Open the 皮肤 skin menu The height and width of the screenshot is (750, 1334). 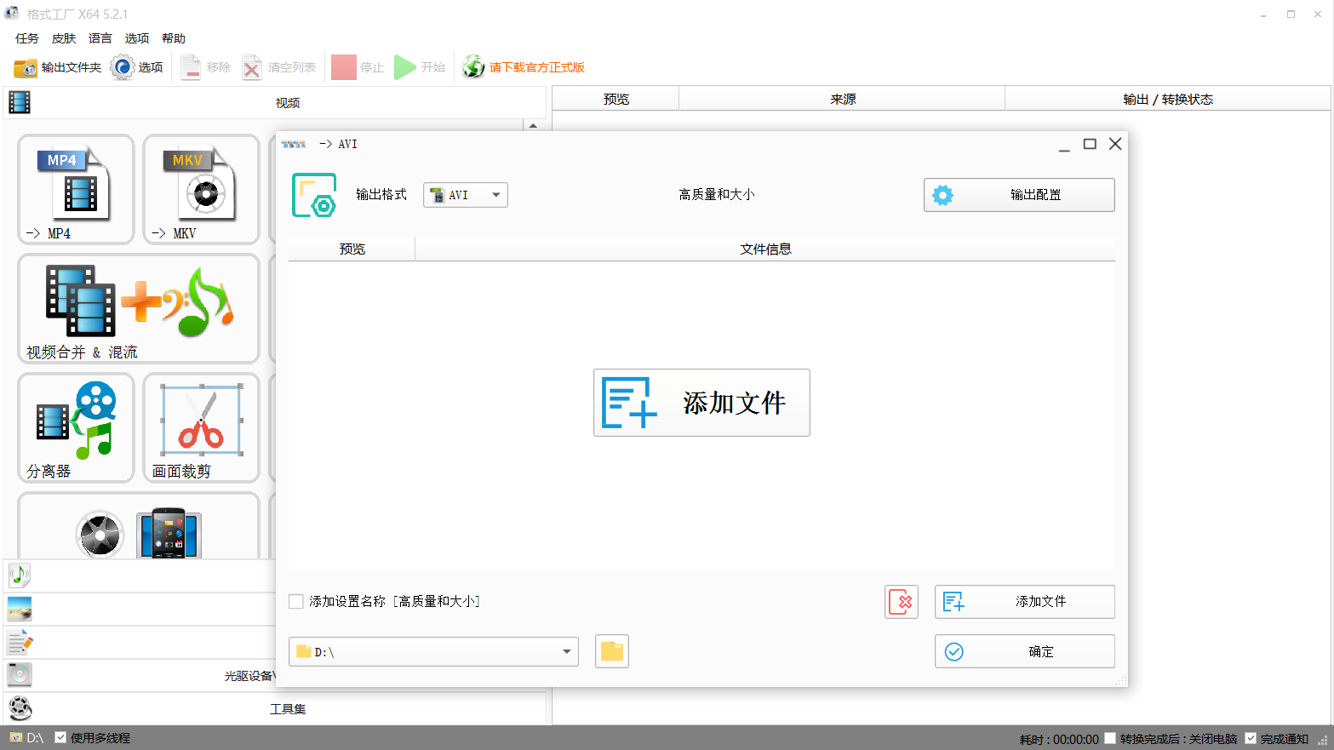click(x=64, y=38)
